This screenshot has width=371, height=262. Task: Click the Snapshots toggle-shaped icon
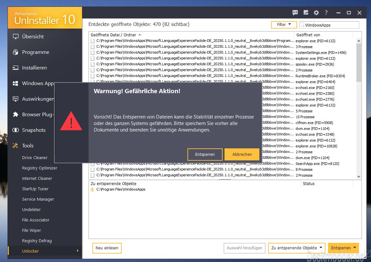[x=16, y=130]
